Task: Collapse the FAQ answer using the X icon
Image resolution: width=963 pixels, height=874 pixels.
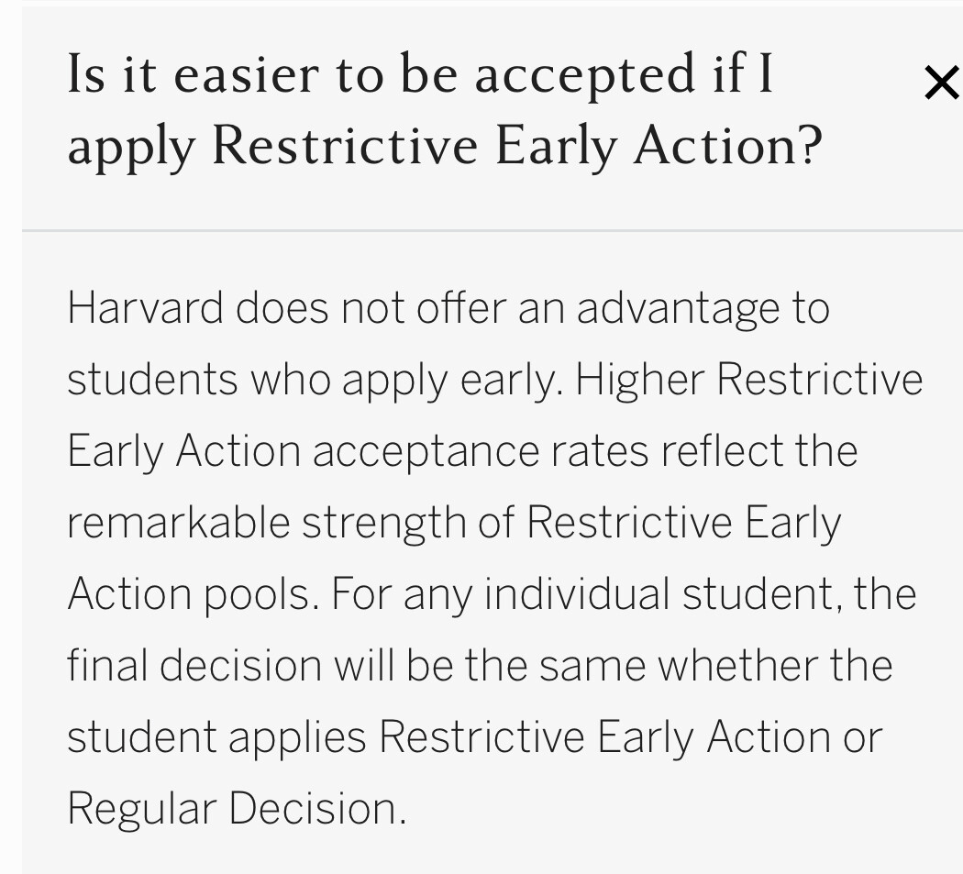Action: [942, 83]
